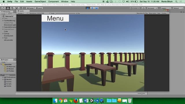
Task: Select All Prefabs favorite
Action: [10, 71]
